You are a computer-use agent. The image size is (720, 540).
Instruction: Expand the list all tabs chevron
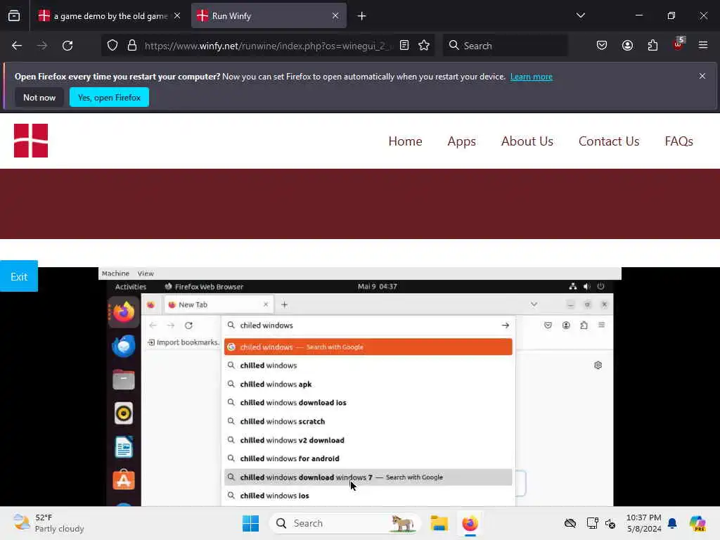coord(580,15)
